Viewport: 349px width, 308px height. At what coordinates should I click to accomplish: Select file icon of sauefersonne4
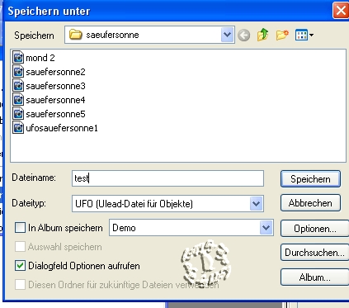click(18, 100)
